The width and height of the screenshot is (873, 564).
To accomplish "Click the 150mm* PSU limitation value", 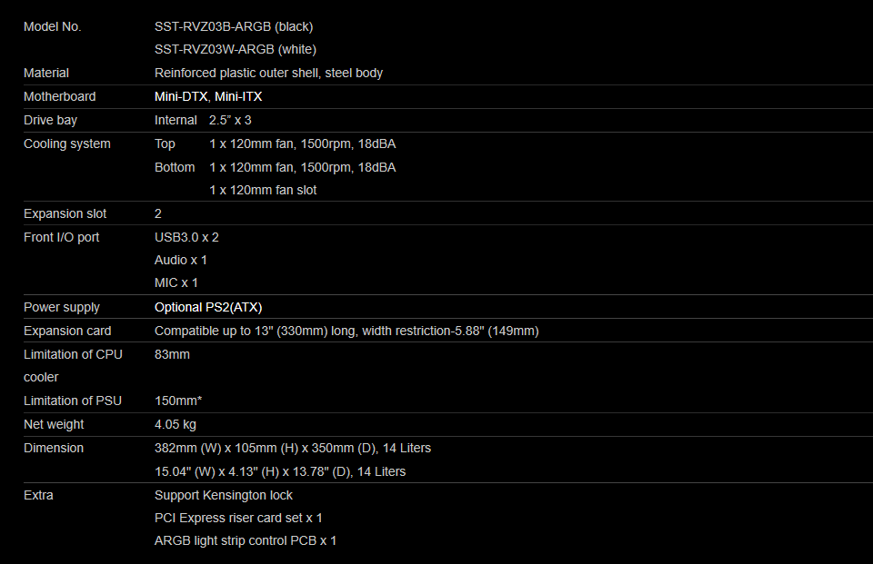I will pos(178,401).
